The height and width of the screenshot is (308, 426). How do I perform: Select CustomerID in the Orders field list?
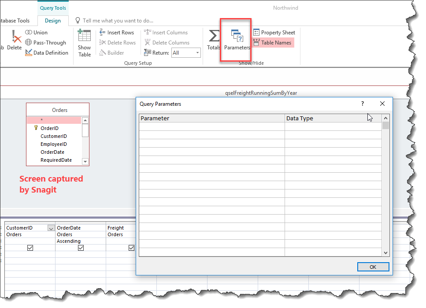pyautogui.click(x=53, y=136)
